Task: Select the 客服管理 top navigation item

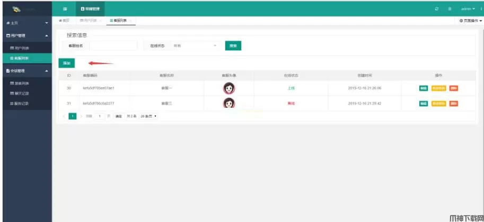Action: point(90,9)
